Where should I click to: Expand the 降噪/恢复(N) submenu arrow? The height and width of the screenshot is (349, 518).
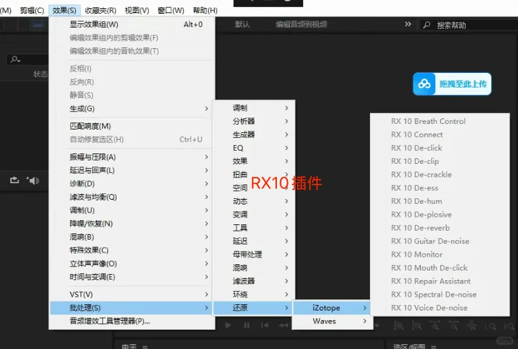[x=207, y=224]
